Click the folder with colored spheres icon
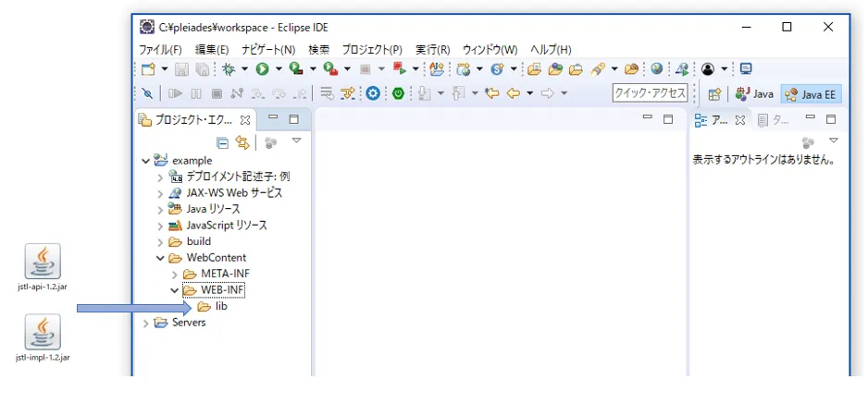Viewport: 868px width, 416px height. pos(555,69)
